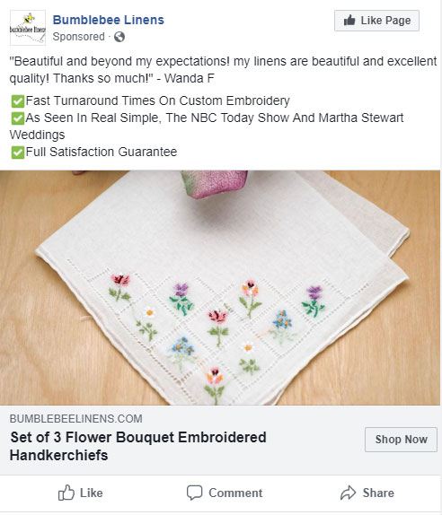Click the Sponsored label
This screenshot has width=442, height=515.
coord(78,37)
